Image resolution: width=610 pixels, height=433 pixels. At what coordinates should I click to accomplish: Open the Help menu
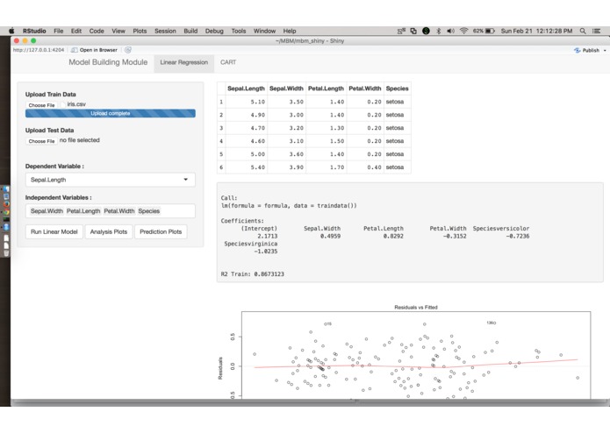(290, 31)
